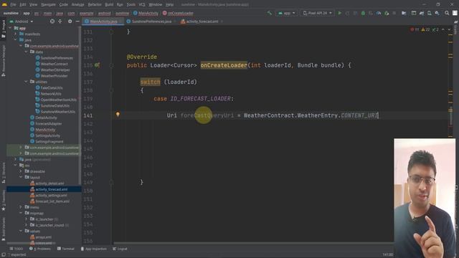Open the App Inspection tool window
This screenshot has width=459, height=258.
94,249
